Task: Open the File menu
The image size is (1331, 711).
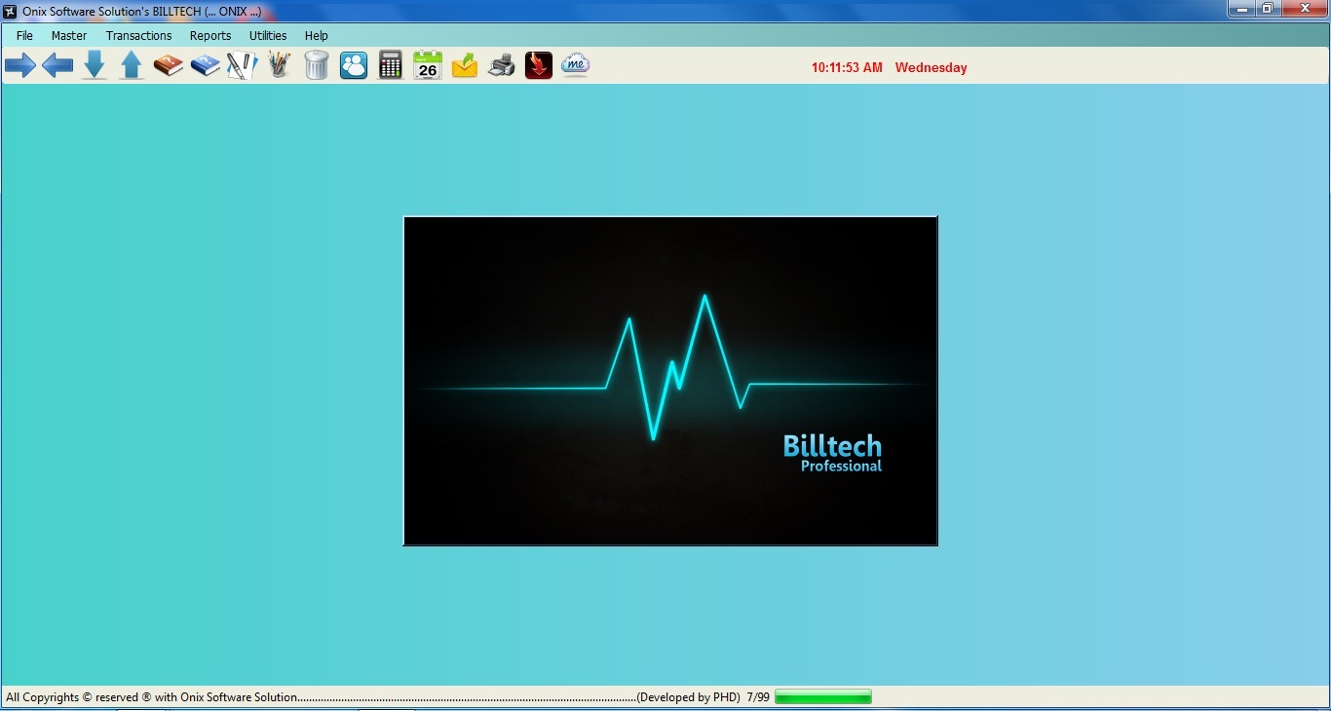Action: point(24,35)
